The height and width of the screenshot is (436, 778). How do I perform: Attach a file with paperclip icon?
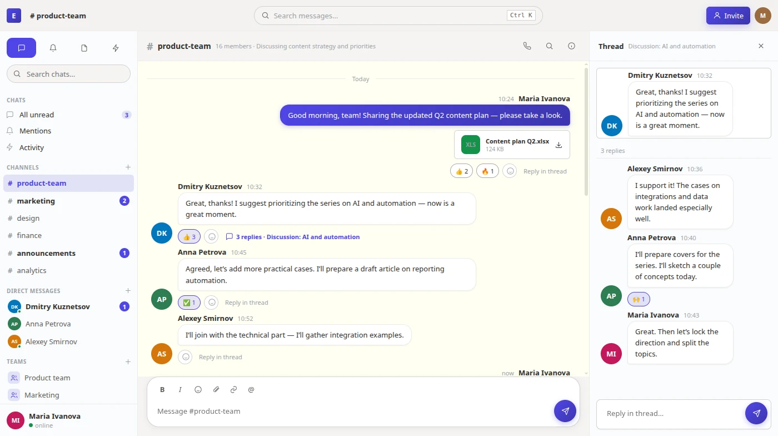(216, 390)
